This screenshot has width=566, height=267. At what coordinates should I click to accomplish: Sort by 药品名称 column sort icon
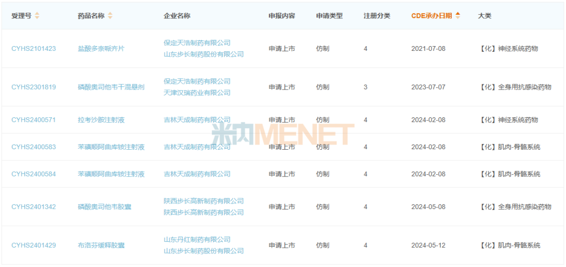[110, 16]
